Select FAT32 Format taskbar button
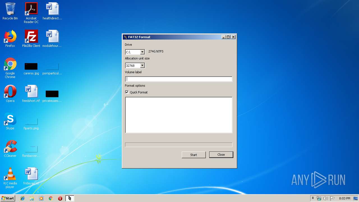The width and height of the screenshot is (359, 202). pos(70,198)
